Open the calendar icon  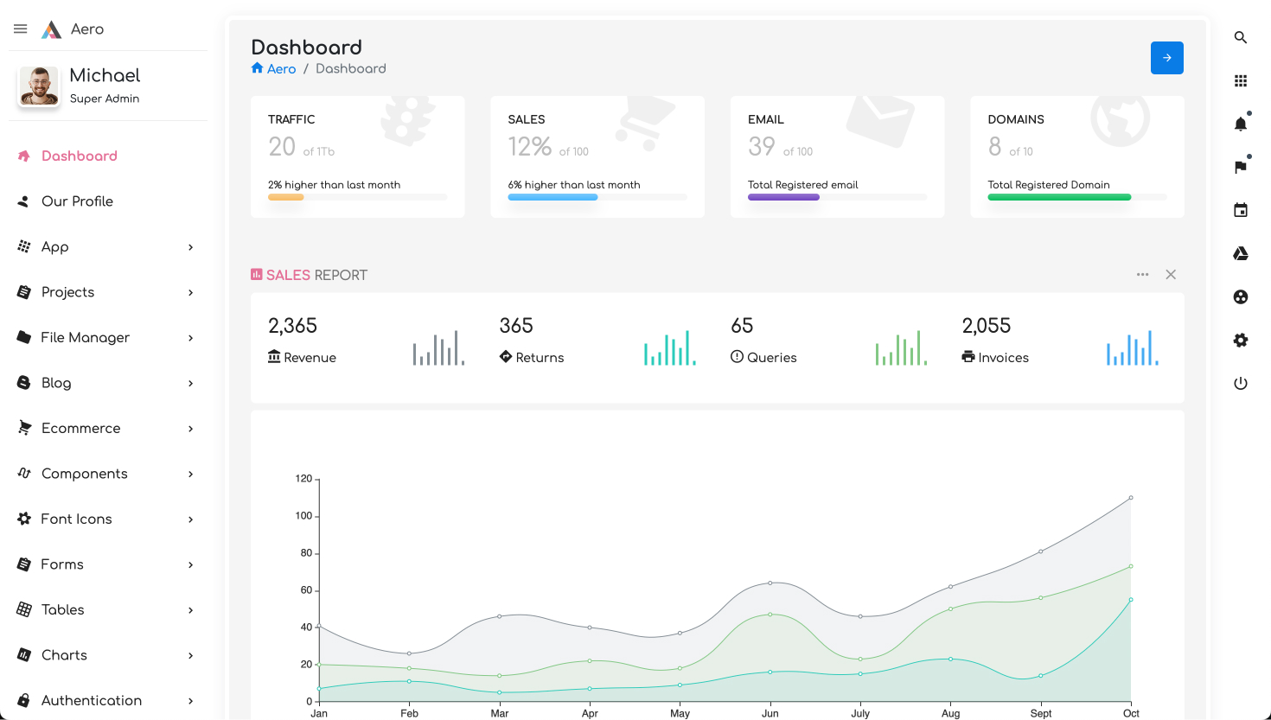[1241, 211]
